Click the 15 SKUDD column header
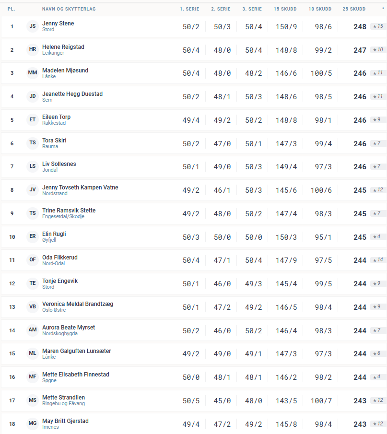The height and width of the screenshot is (434, 387). click(x=285, y=9)
